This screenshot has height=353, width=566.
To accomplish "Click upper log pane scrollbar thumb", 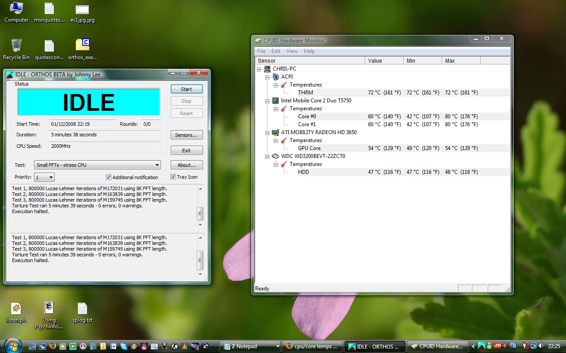I will coord(200,214).
